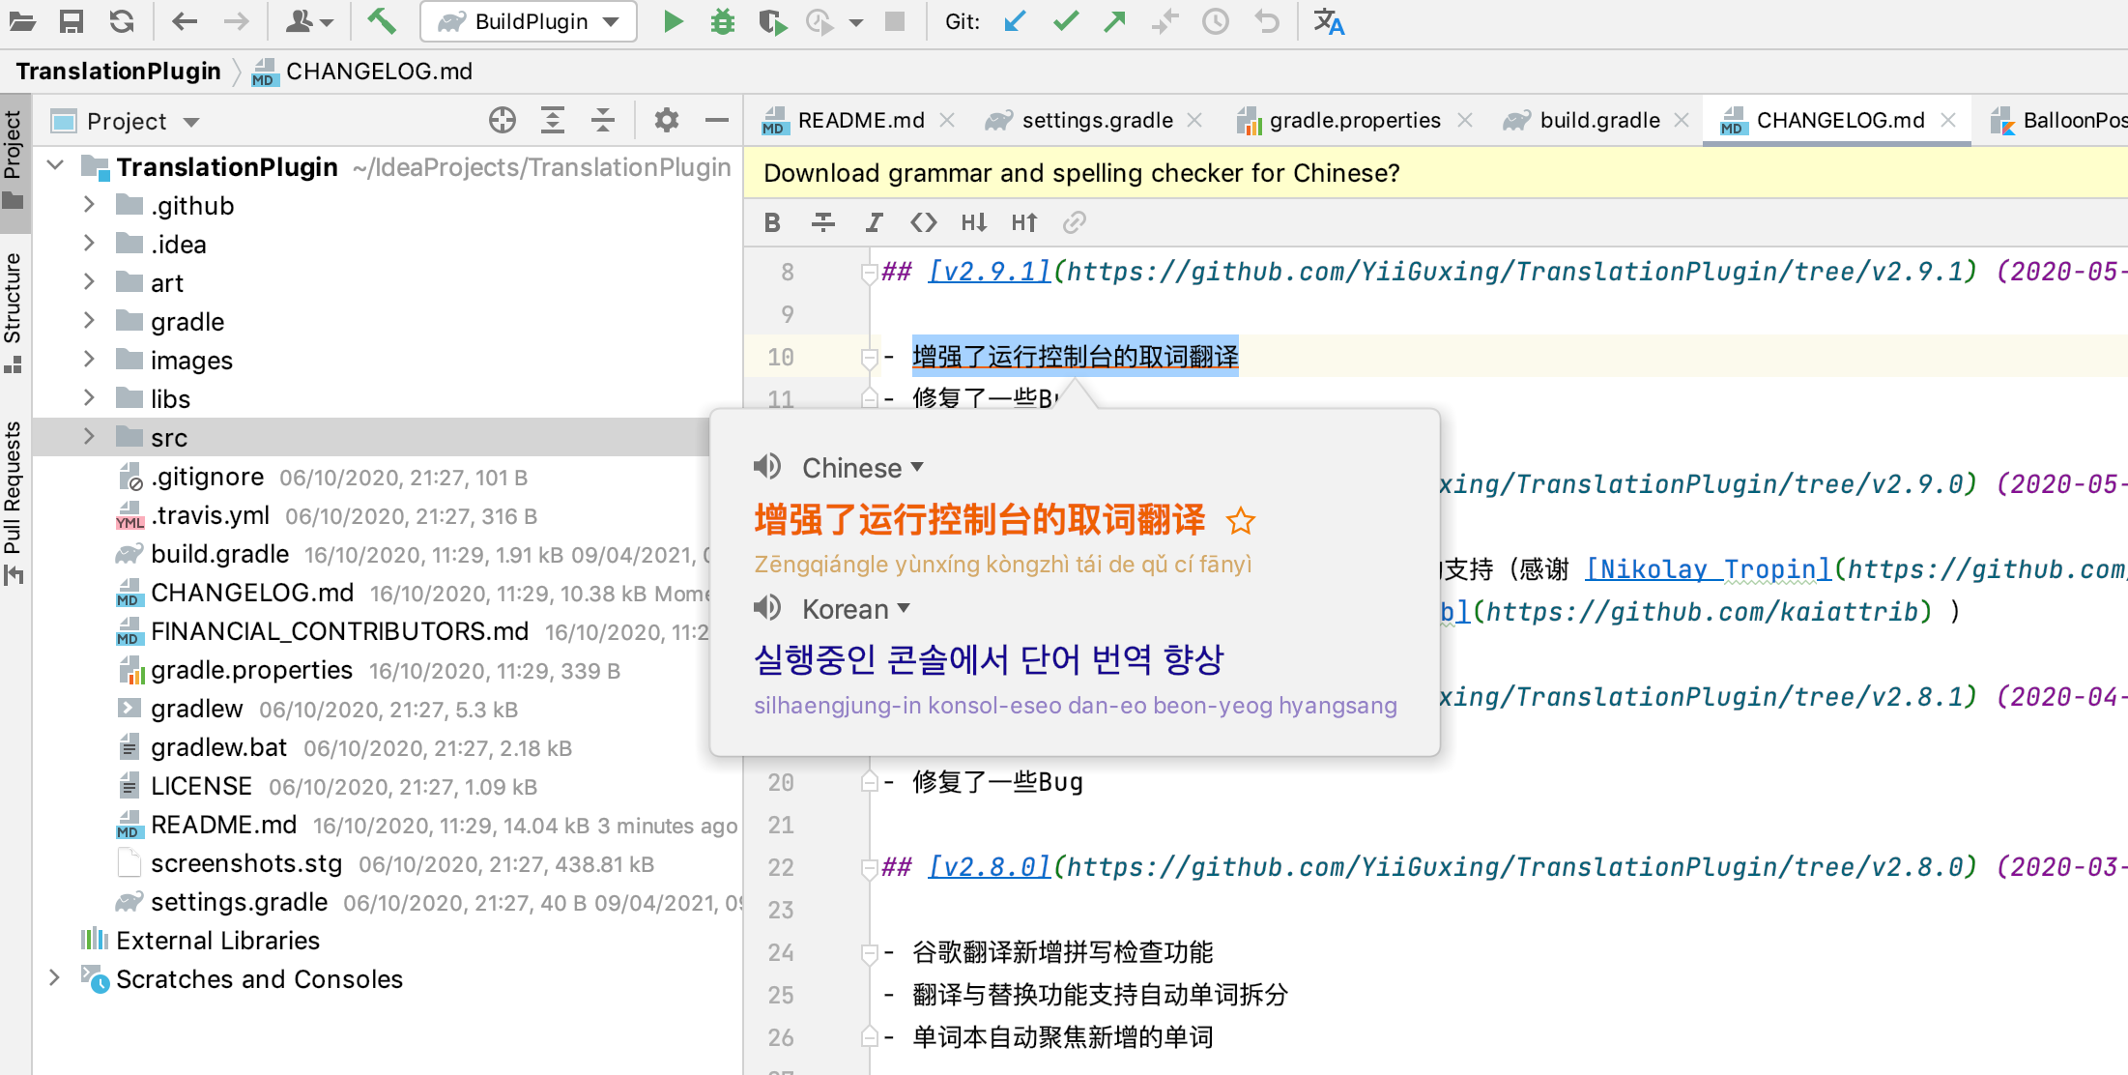Select screenshots.stg in project tree
This screenshot has height=1075, width=2128.
pyautogui.click(x=246, y=863)
